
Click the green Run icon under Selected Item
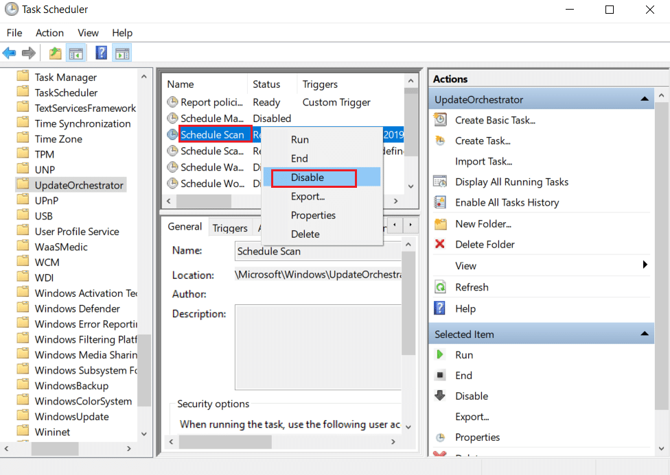click(x=439, y=354)
